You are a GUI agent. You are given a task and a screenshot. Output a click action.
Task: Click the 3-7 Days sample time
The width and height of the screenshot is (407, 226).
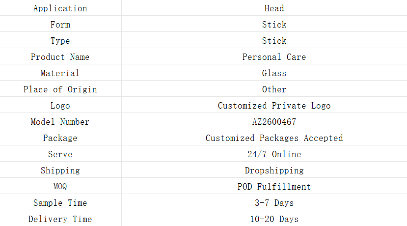coord(274,203)
